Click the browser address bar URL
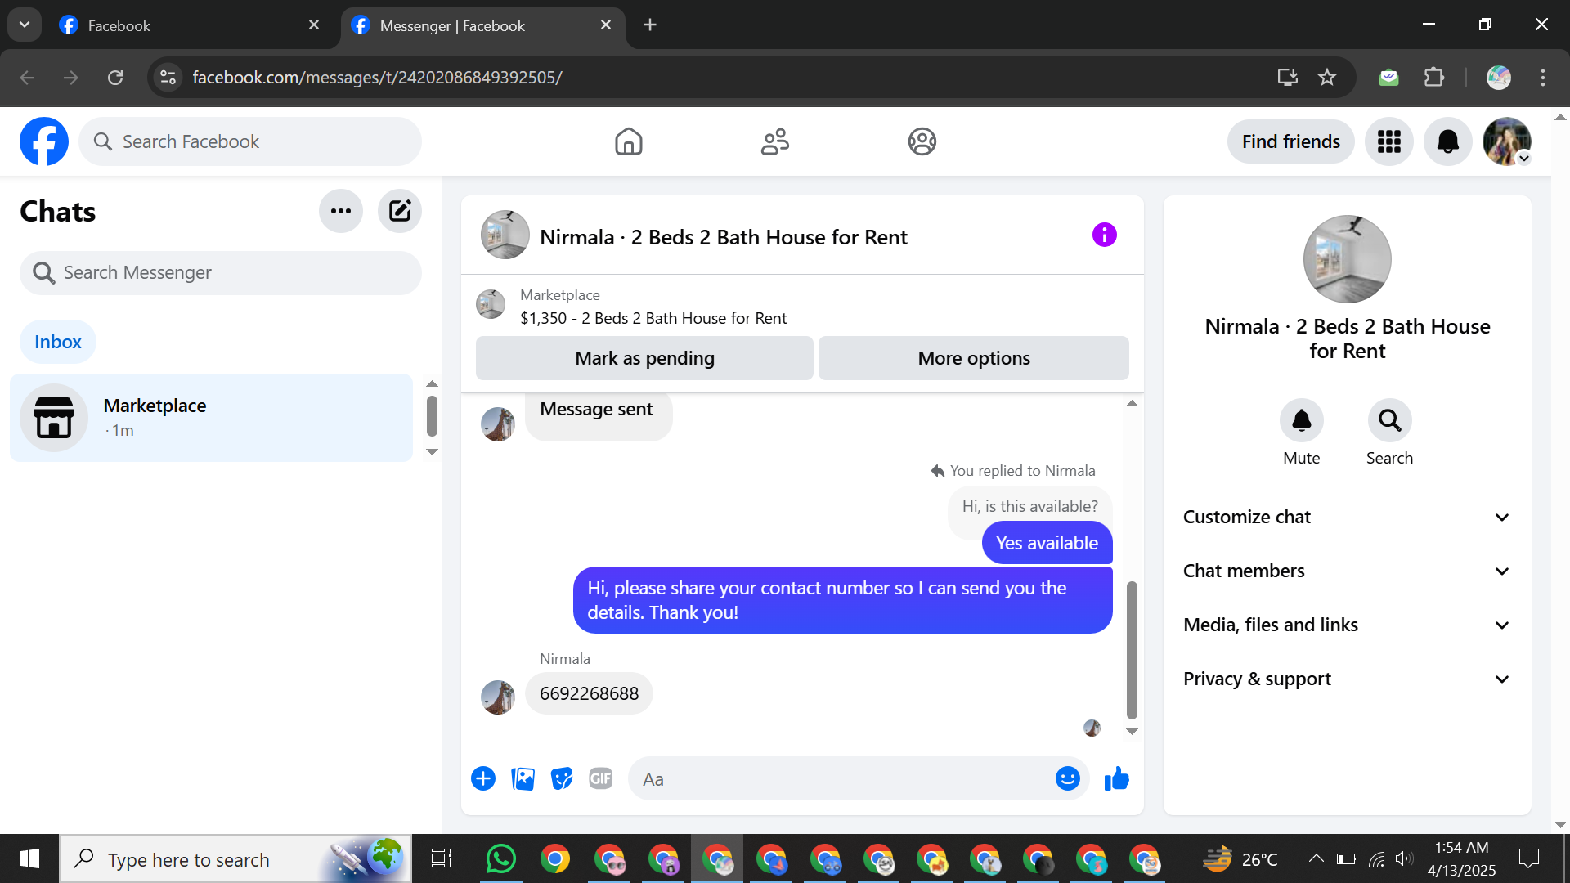 pyautogui.click(x=377, y=77)
